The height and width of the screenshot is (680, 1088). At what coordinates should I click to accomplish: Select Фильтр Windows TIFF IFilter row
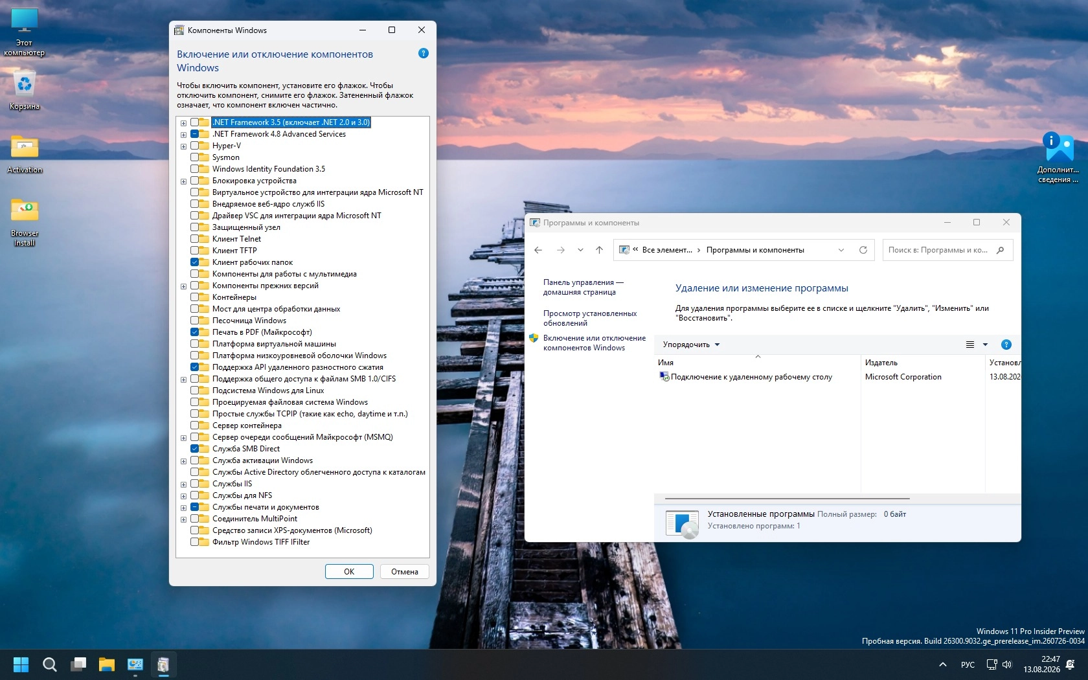click(261, 542)
